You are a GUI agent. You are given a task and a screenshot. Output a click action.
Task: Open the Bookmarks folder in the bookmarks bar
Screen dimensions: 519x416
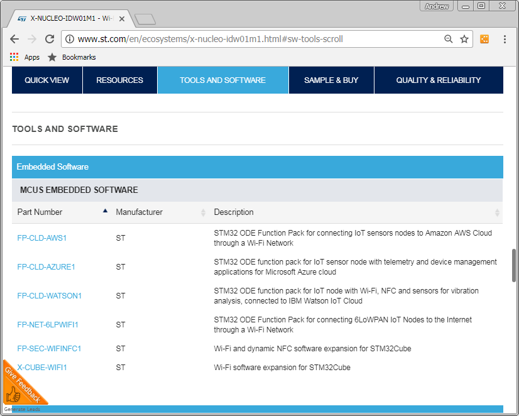[72, 57]
